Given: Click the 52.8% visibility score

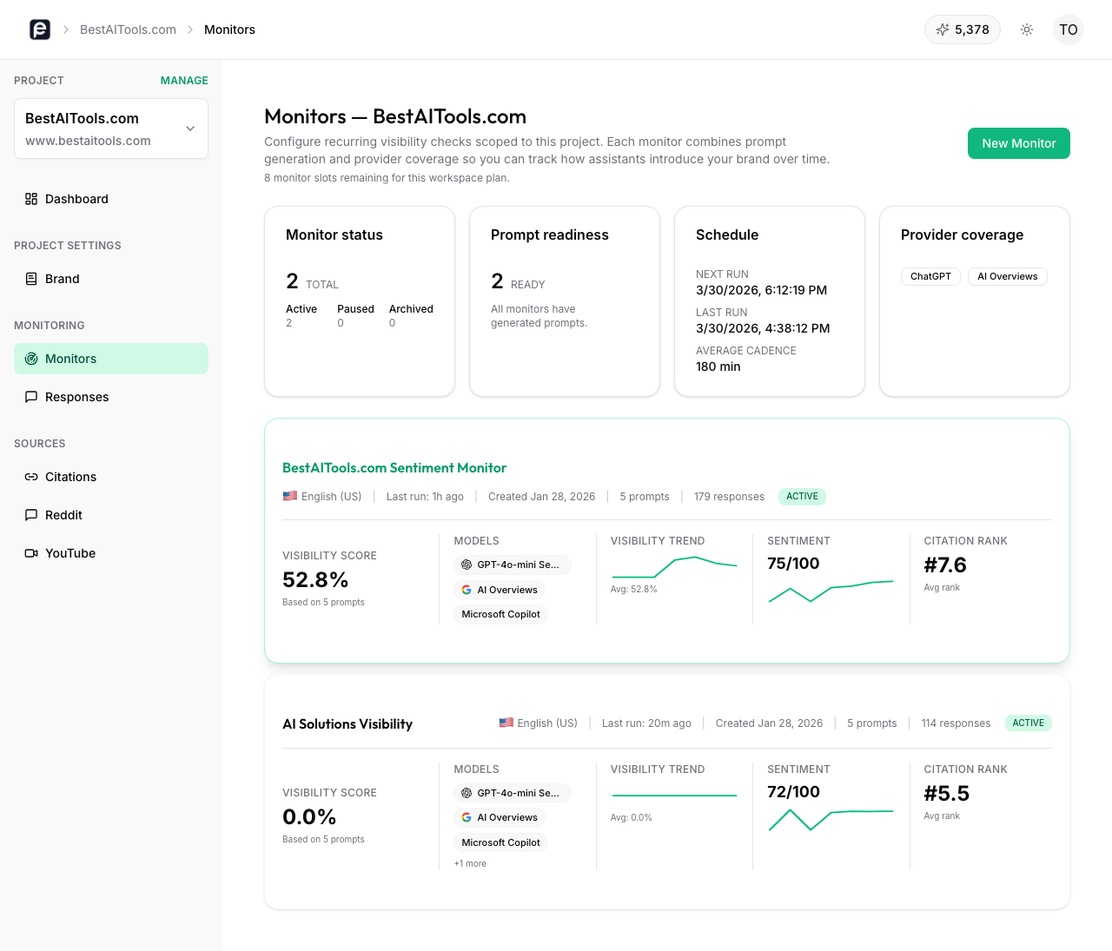Looking at the screenshot, I should (315, 579).
